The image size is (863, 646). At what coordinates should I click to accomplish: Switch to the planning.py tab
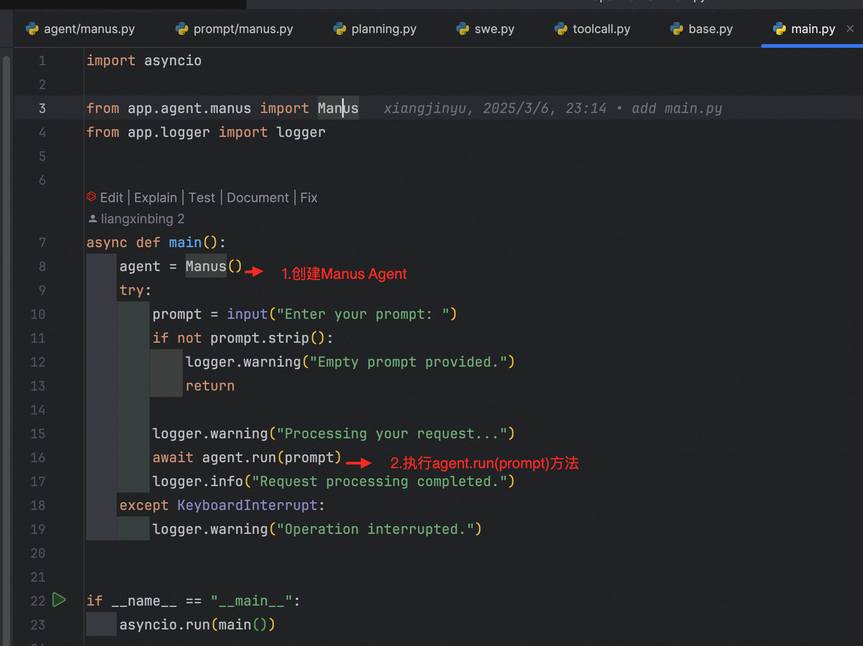pyautogui.click(x=383, y=28)
